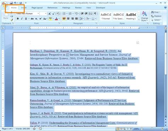Expand the Styles gallery More arrow
This screenshot has height=131, width=168.
pos(139,19)
